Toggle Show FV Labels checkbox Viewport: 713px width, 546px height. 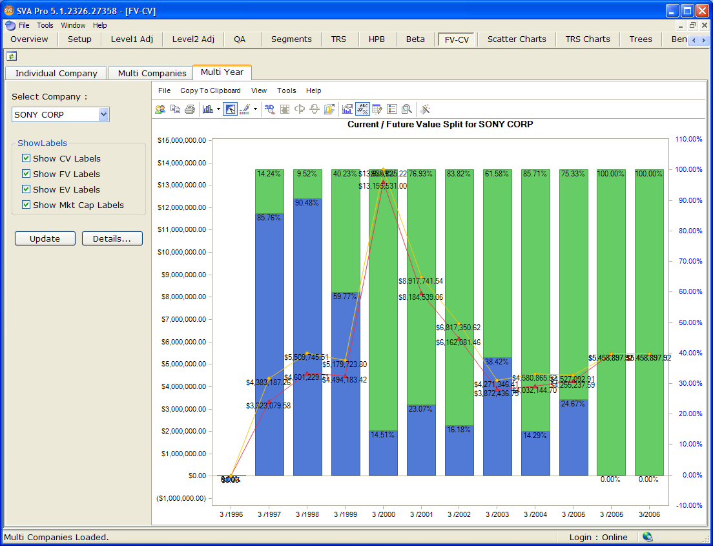point(26,174)
